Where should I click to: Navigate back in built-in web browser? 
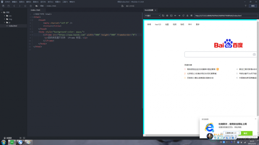[x=175, y=15]
